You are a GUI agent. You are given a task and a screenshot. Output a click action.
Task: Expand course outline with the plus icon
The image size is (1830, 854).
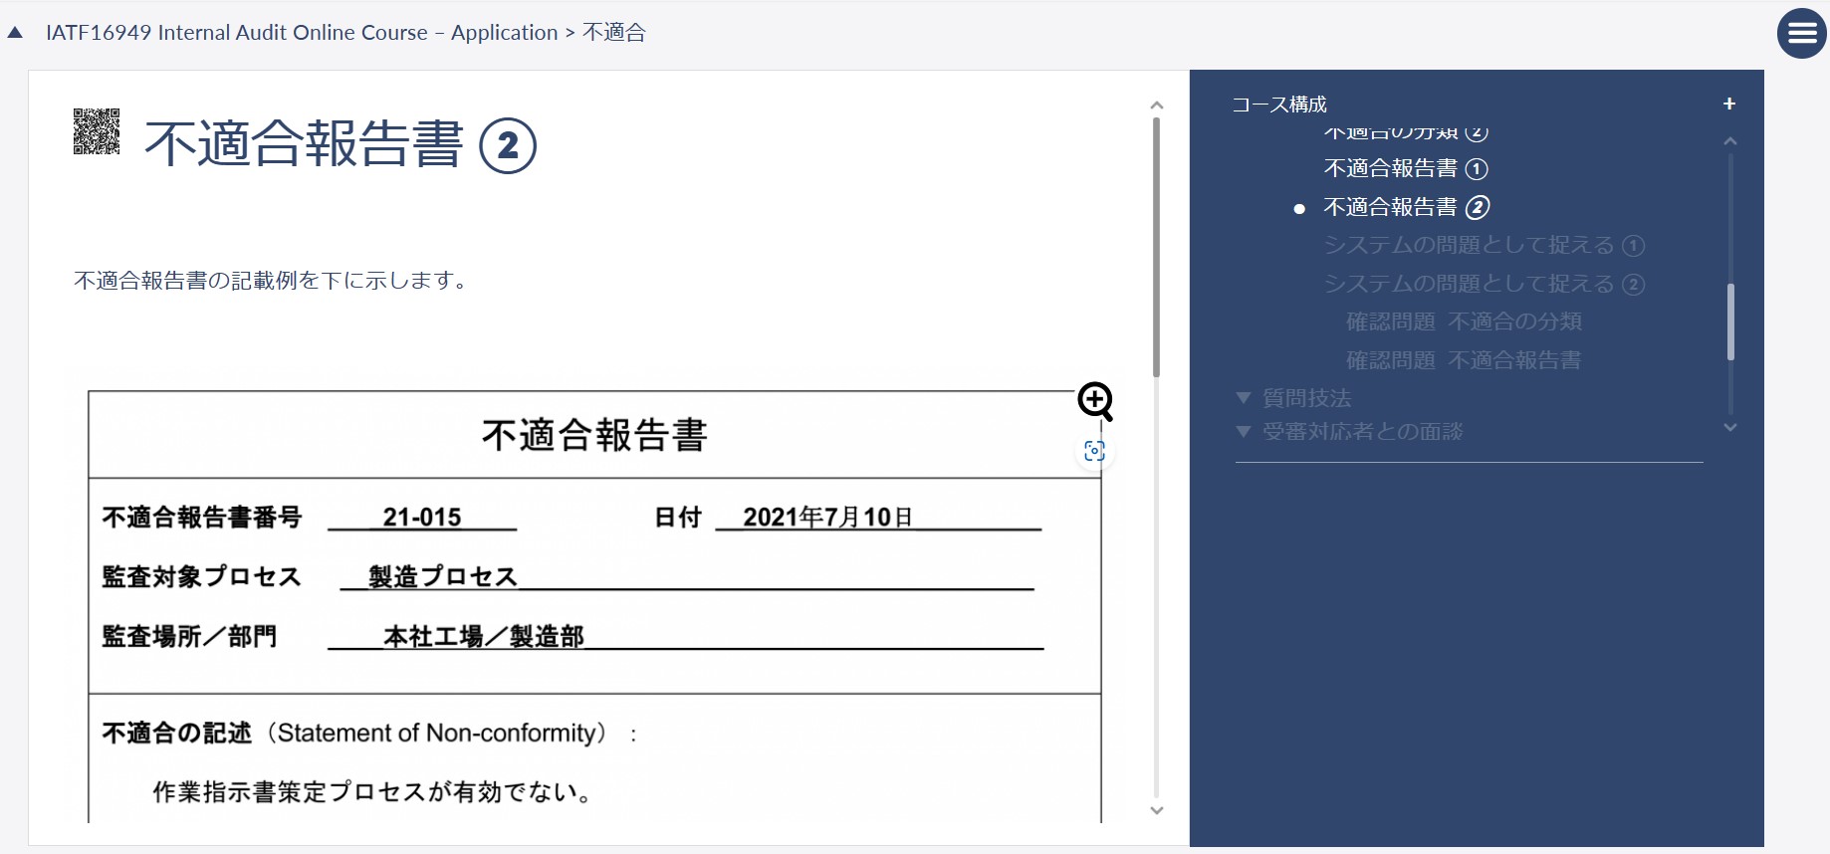(1729, 104)
